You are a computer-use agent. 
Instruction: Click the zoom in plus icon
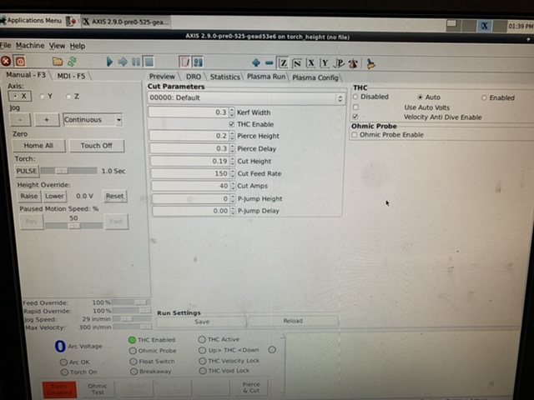[256, 62]
